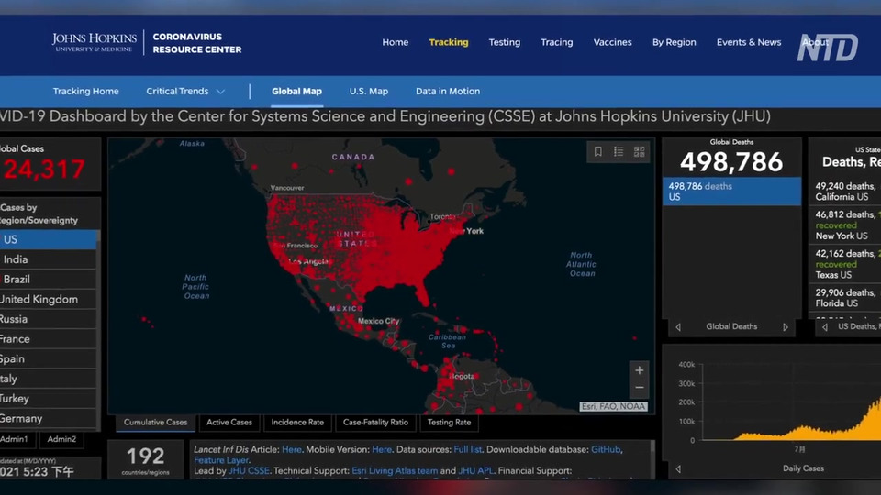The height and width of the screenshot is (495, 881).
Task: Open the Events & News menu item
Action: [x=749, y=42]
